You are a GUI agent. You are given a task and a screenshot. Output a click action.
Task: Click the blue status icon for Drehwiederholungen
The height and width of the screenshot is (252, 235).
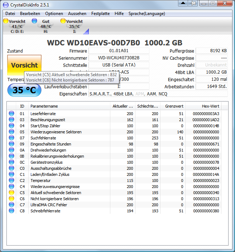coord(11,150)
